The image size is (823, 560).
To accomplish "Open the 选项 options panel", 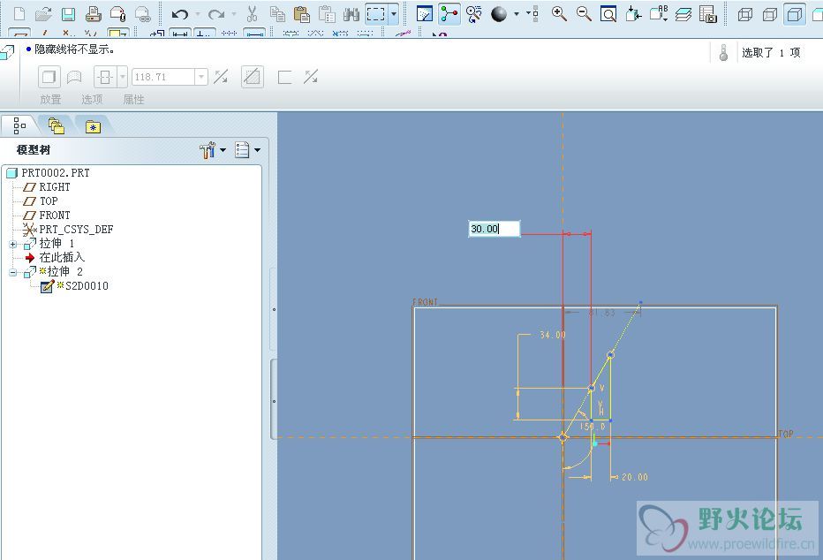I will (x=92, y=99).
